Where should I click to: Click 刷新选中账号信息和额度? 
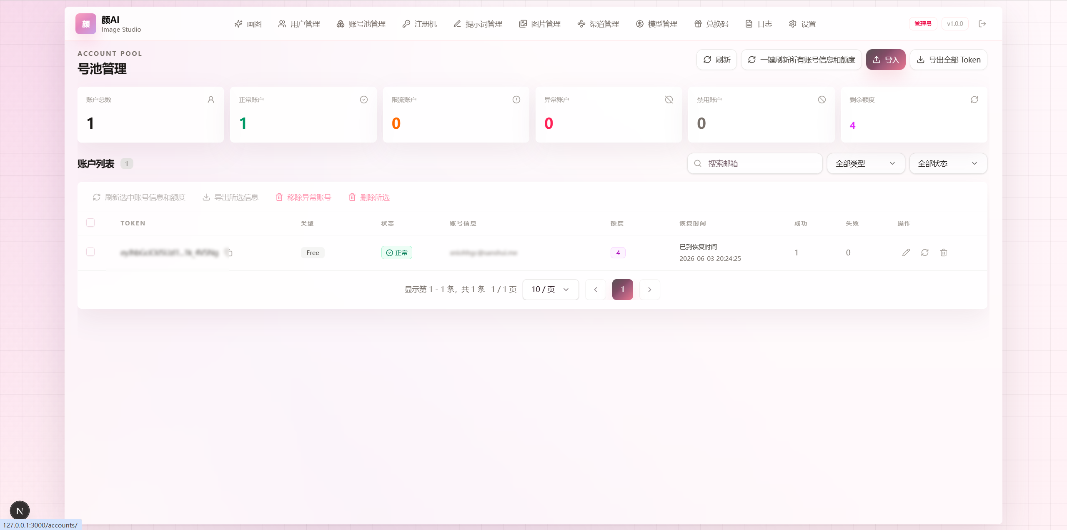139,197
